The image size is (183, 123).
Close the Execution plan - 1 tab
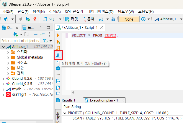point(122,100)
